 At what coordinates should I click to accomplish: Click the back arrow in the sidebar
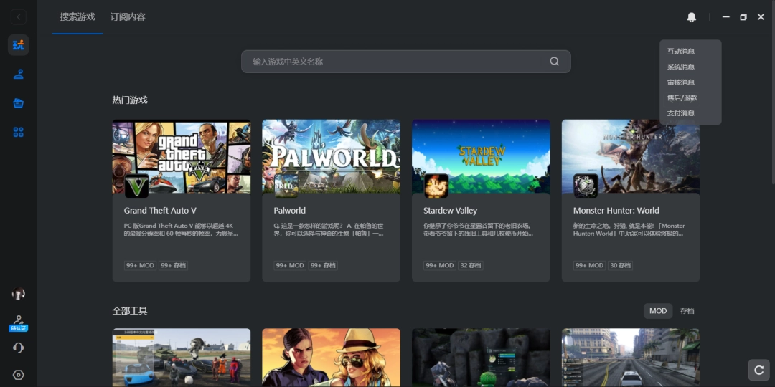pyautogui.click(x=19, y=17)
